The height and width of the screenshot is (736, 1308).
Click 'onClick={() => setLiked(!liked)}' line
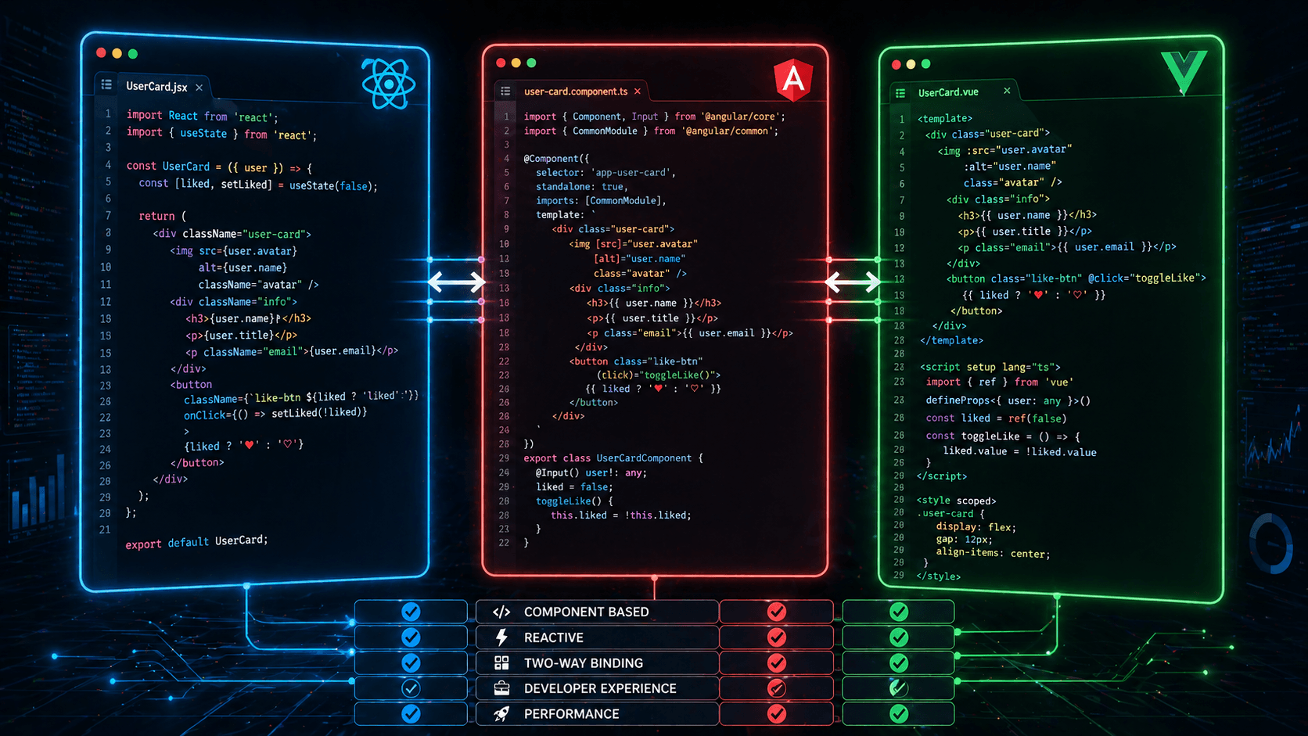[275, 413]
